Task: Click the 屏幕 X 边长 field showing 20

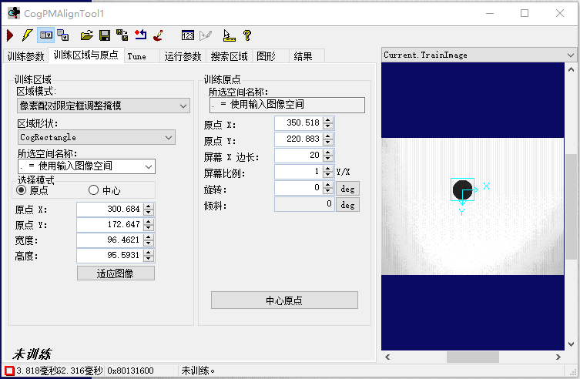Action: [x=299, y=156]
